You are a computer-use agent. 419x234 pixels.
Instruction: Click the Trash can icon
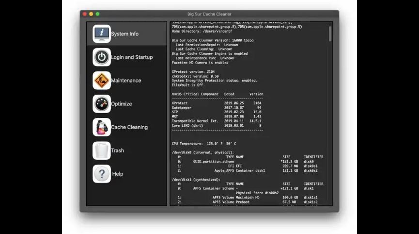pyautogui.click(x=102, y=150)
